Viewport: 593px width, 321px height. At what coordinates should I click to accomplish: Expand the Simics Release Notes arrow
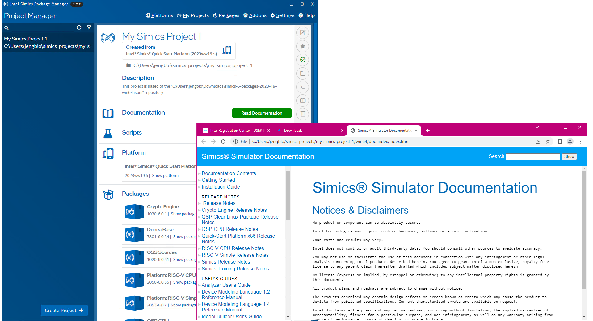click(x=199, y=262)
